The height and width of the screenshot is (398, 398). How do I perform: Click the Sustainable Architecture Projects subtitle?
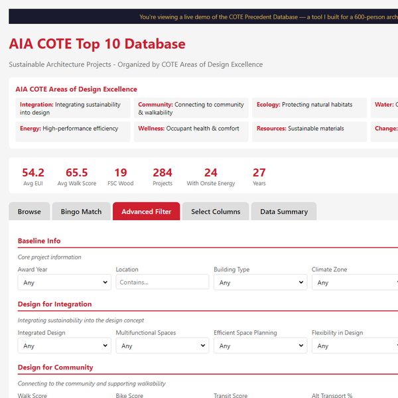(136, 64)
